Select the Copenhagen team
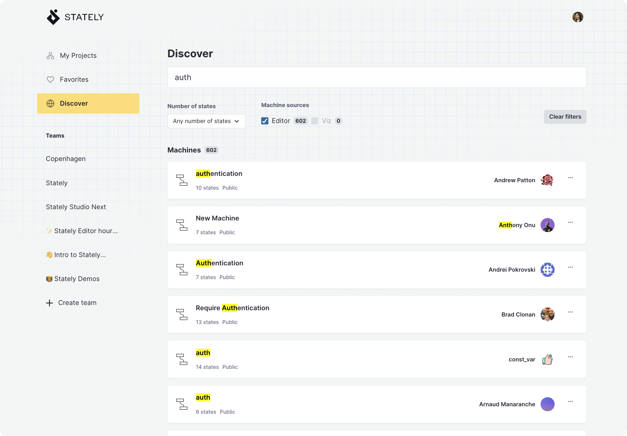Screen dimensions: 627x436 [66, 159]
